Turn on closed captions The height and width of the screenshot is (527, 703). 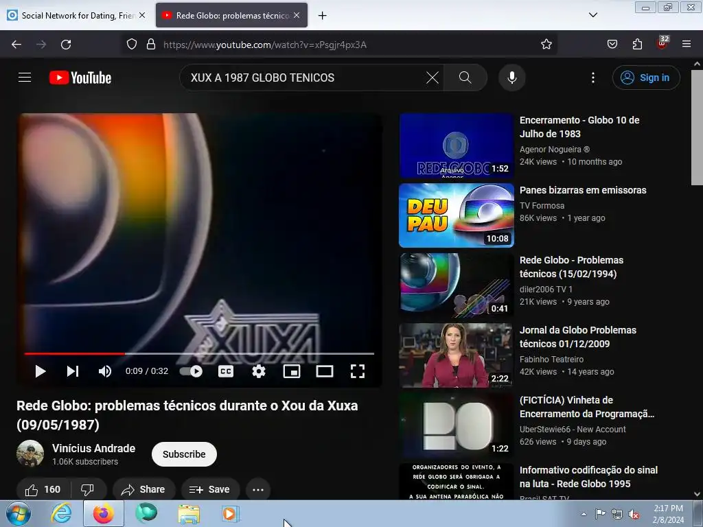point(225,371)
